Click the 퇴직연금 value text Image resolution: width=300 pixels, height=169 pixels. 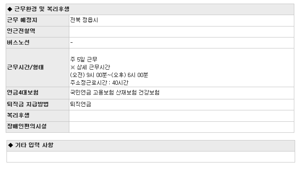(x=81, y=104)
